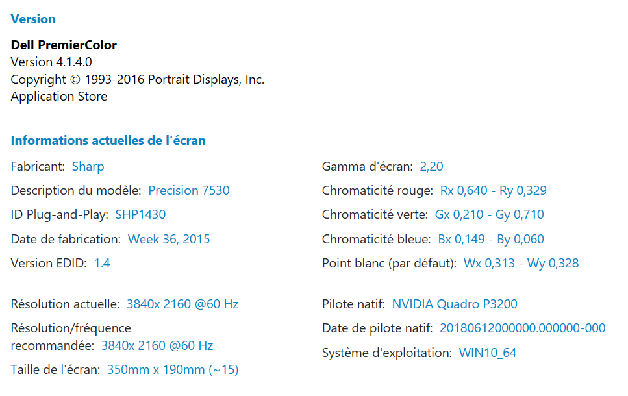Click the Application Store line
Viewport: 628px width, 396px height.
59,96
